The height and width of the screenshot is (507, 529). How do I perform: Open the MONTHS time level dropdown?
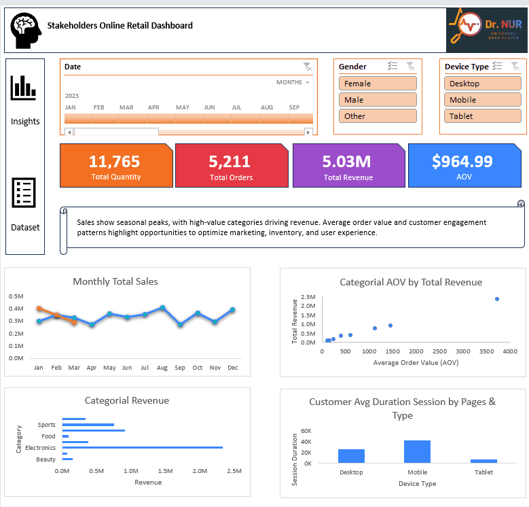coord(293,82)
